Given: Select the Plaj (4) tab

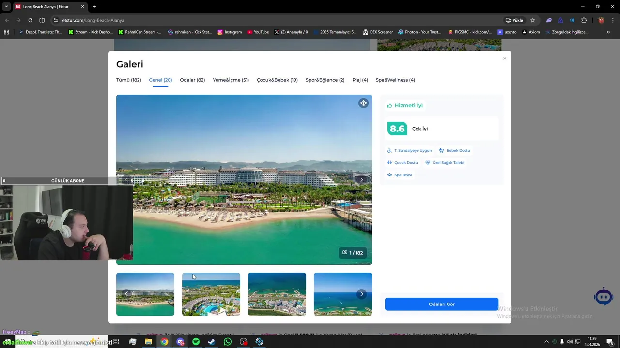Looking at the screenshot, I should (360, 80).
